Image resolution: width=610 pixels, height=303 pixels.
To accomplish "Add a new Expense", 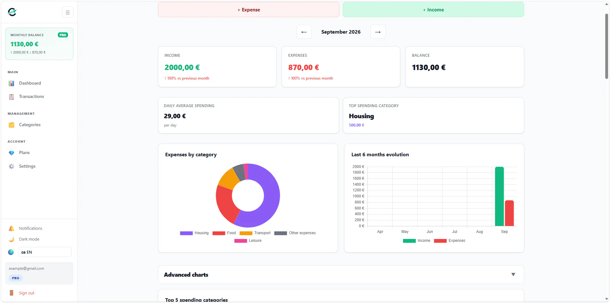I will (249, 10).
